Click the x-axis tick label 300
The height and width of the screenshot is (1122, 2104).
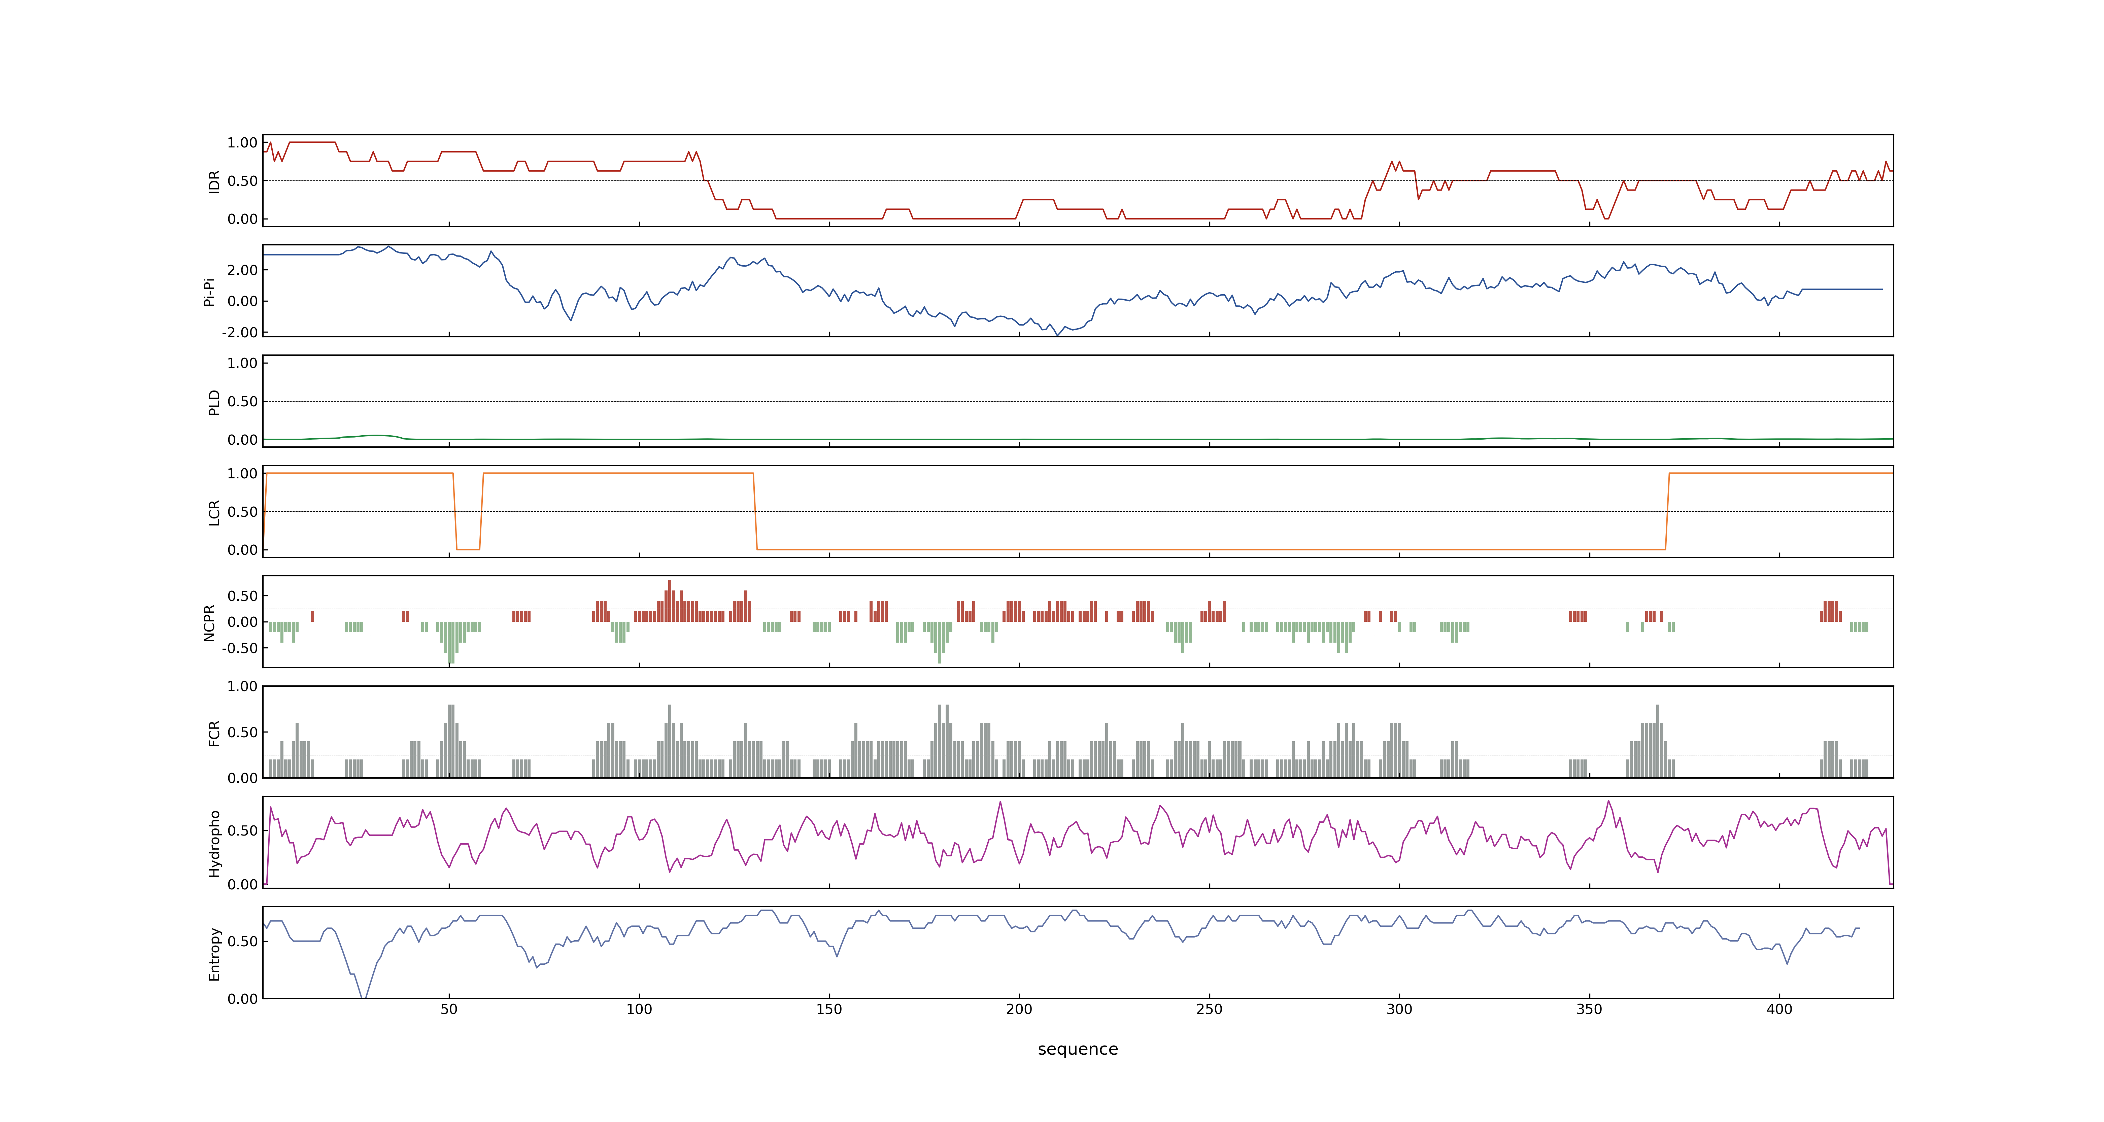tap(1399, 1009)
